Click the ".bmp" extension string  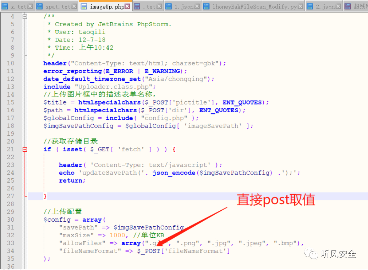point(285,243)
